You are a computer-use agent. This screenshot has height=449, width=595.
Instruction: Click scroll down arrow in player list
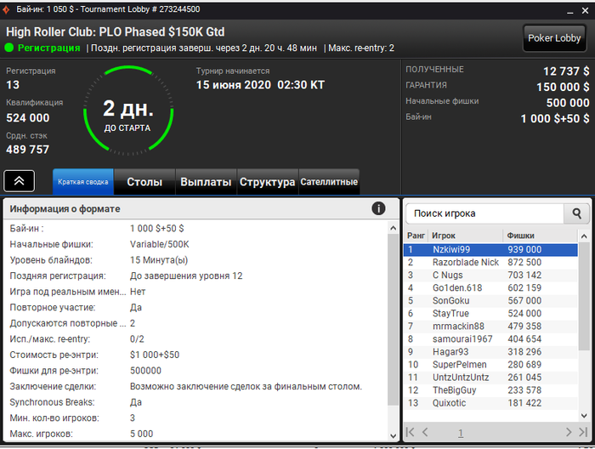click(584, 416)
